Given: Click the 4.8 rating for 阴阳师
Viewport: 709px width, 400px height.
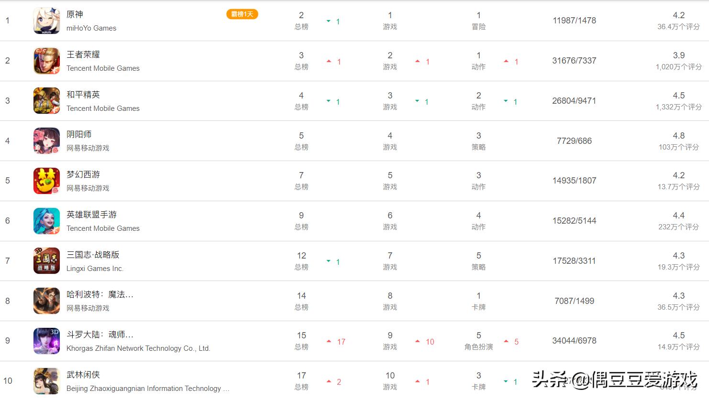Looking at the screenshot, I should pos(678,136).
